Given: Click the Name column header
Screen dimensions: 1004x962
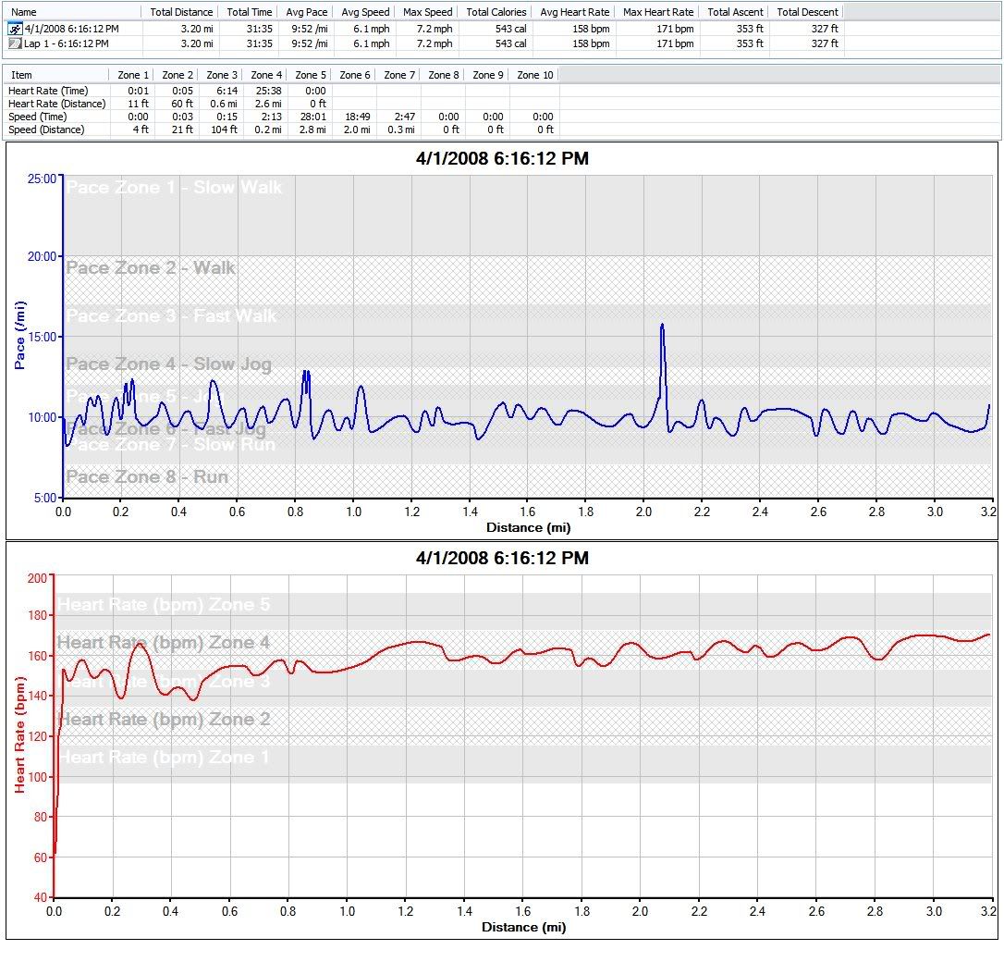Looking at the screenshot, I should click(24, 12).
